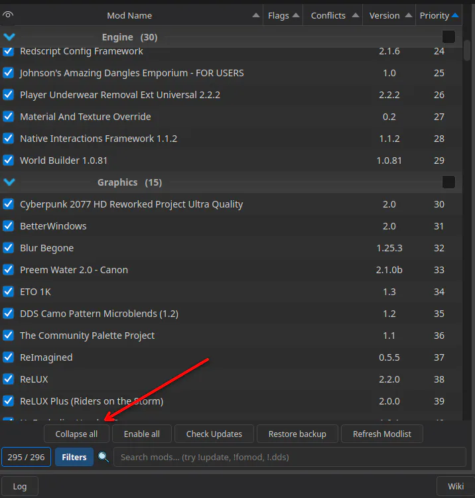Select ReLUX Plus (Riders on the Storm) name
The height and width of the screenshot is (498, 475).
92,401
